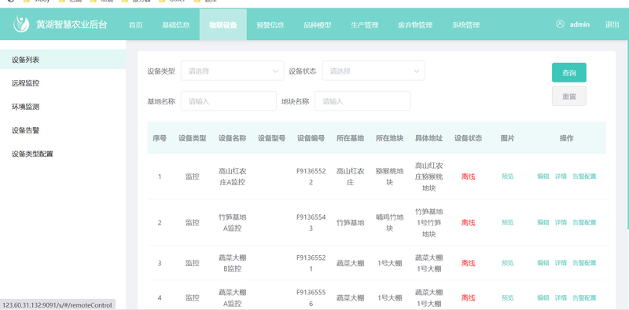Go to 首页 in the top navigation

(x=135, y=25)
